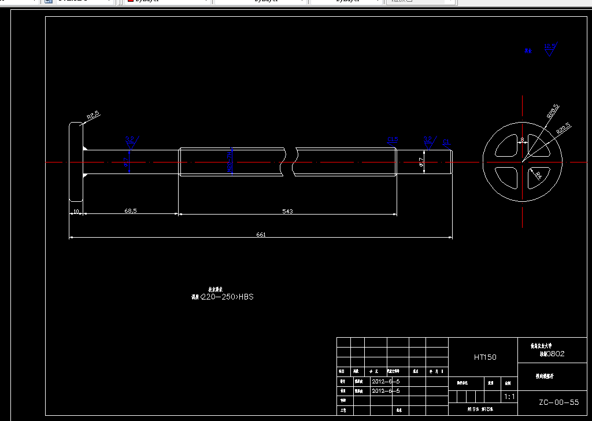
Task: Click the blue M20-7H thread annotation
Action: (x=229, y=163)
